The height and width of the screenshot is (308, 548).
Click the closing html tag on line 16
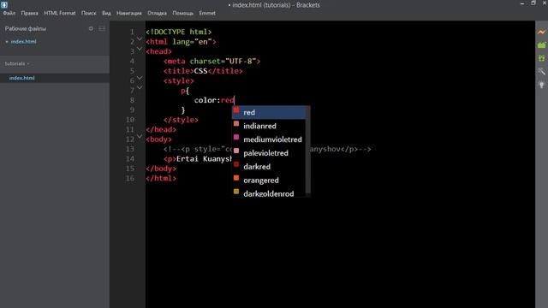click(161, 179)
